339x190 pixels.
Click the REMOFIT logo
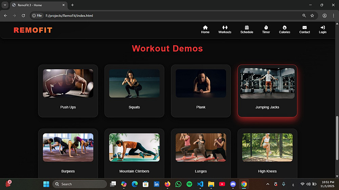(x=33, y=30)
